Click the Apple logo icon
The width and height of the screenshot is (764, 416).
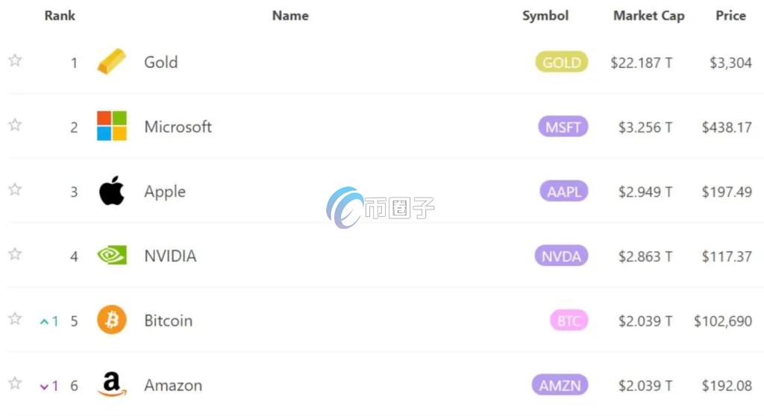(x=112, y=191)
